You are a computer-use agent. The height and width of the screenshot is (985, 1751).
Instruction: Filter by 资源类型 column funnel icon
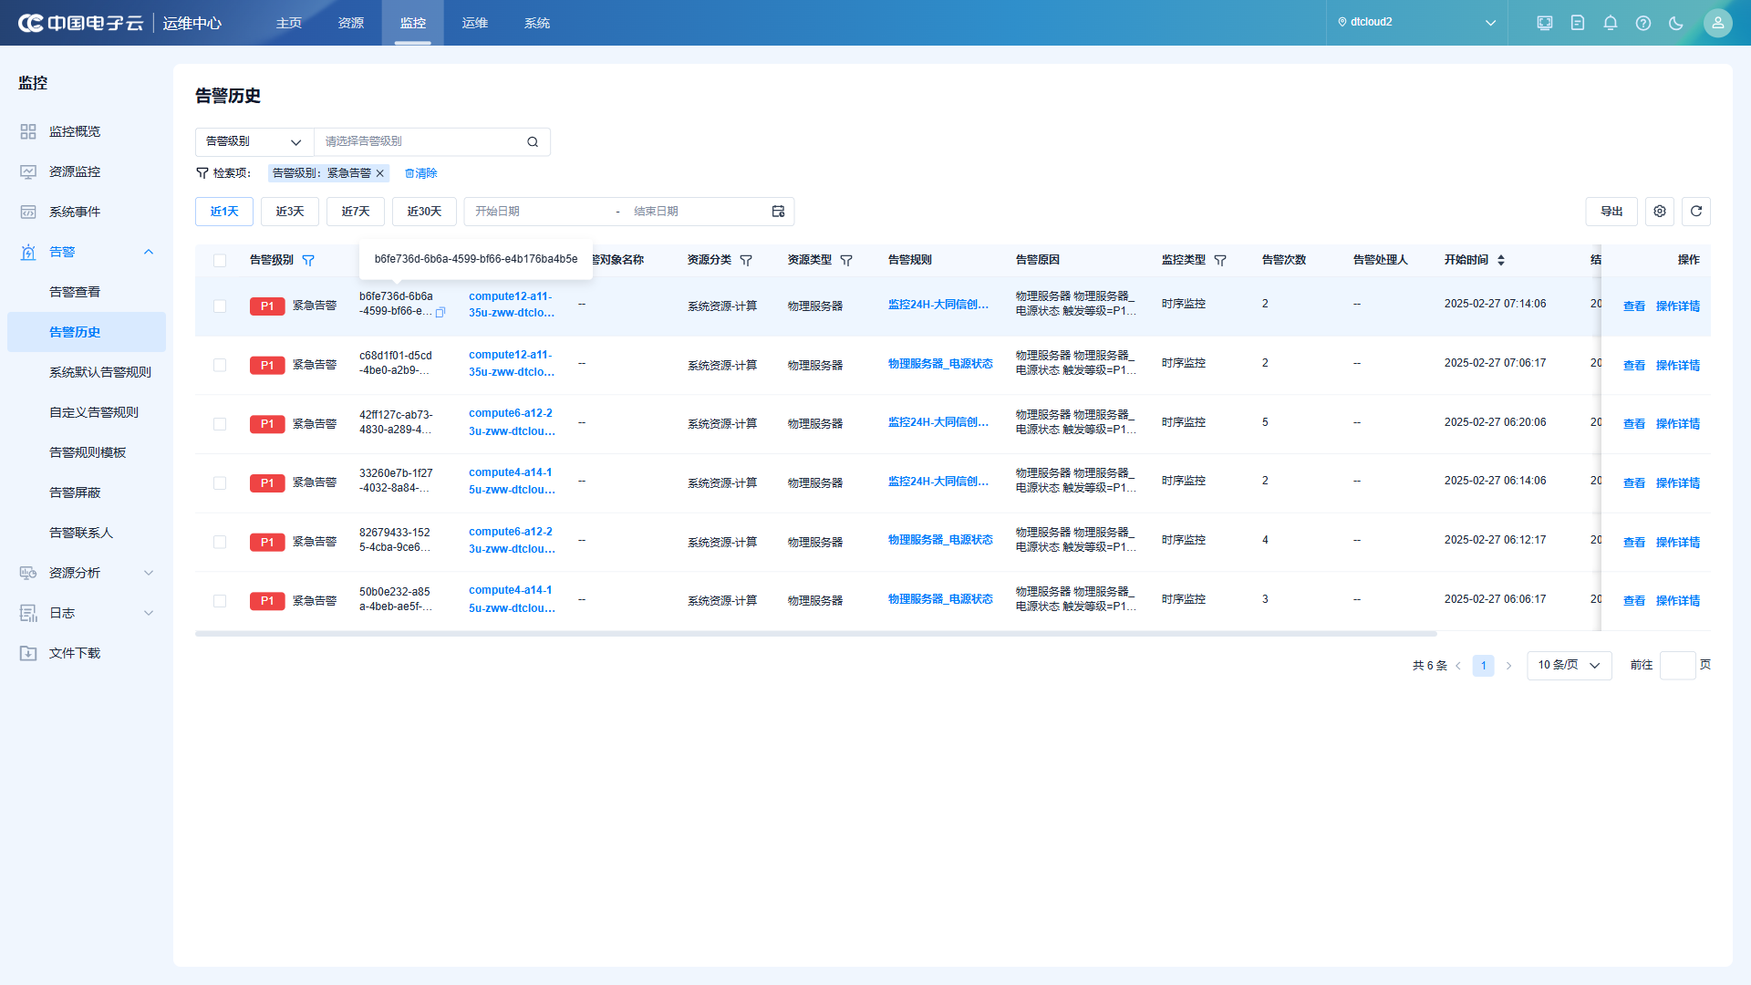click(x=846, y=261)
